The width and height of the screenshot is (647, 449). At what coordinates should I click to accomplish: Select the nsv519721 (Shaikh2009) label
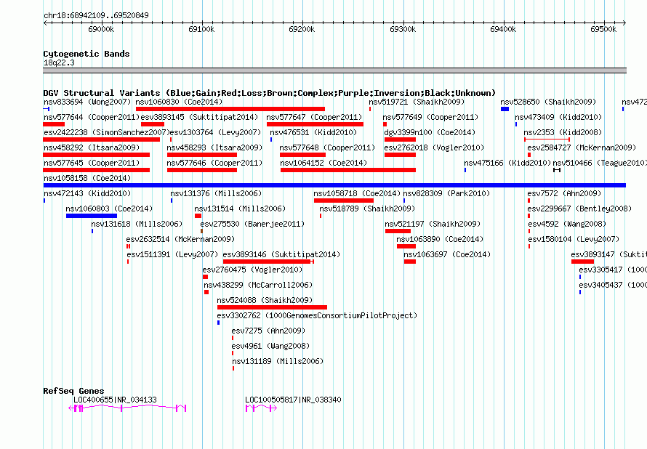pos(417,102)
